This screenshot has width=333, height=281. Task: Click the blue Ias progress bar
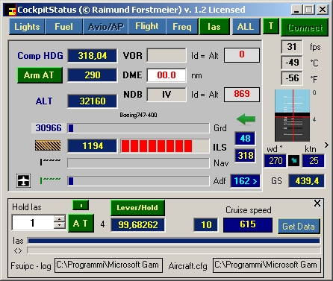[174, 241]
